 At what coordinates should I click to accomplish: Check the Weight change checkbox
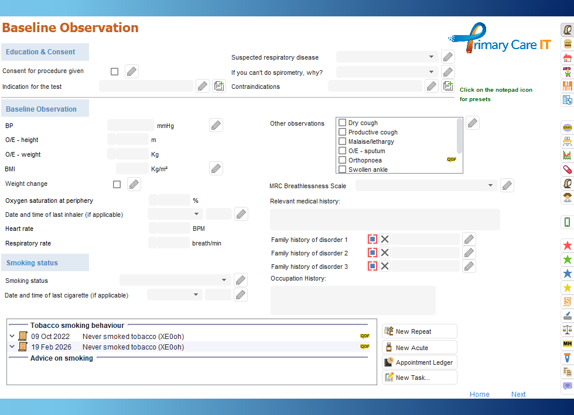(x=117, y=184)
